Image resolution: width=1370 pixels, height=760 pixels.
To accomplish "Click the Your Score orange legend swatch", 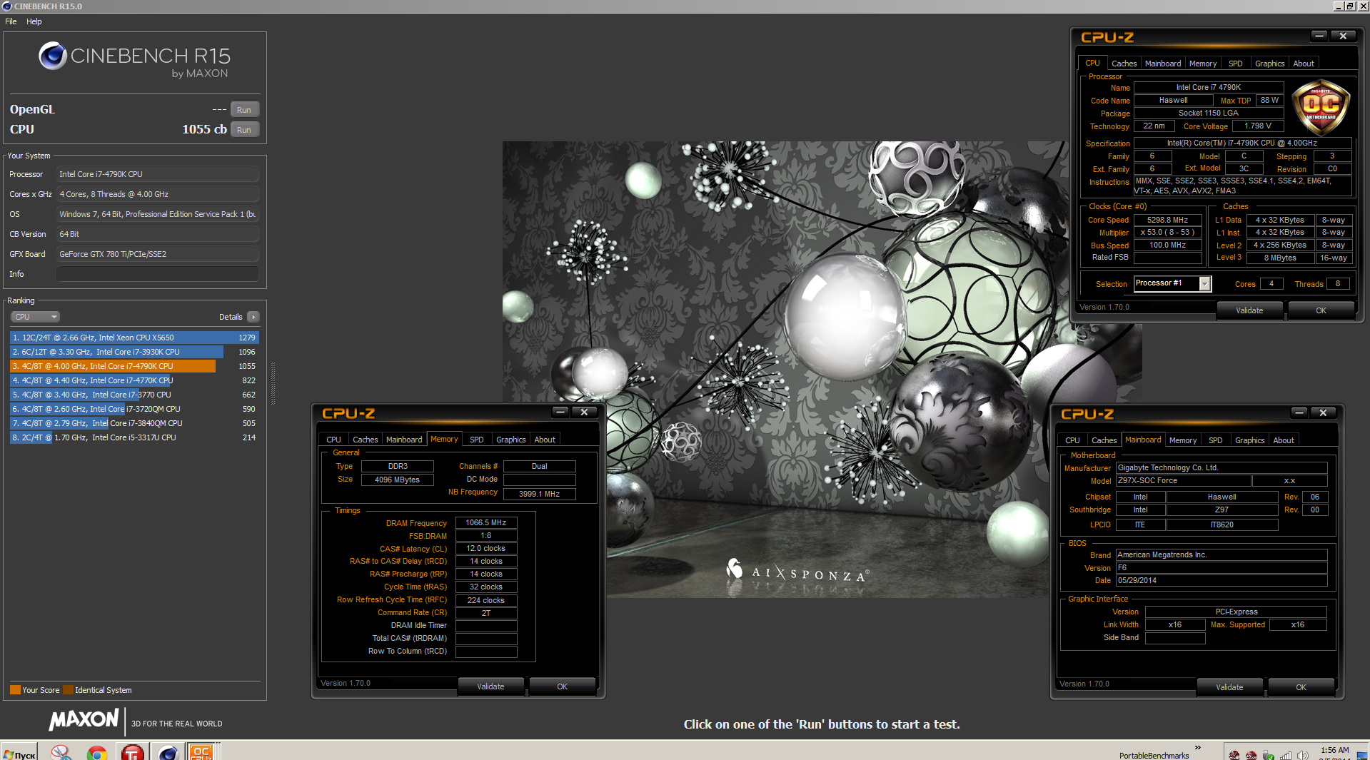I will pos(15,690).
